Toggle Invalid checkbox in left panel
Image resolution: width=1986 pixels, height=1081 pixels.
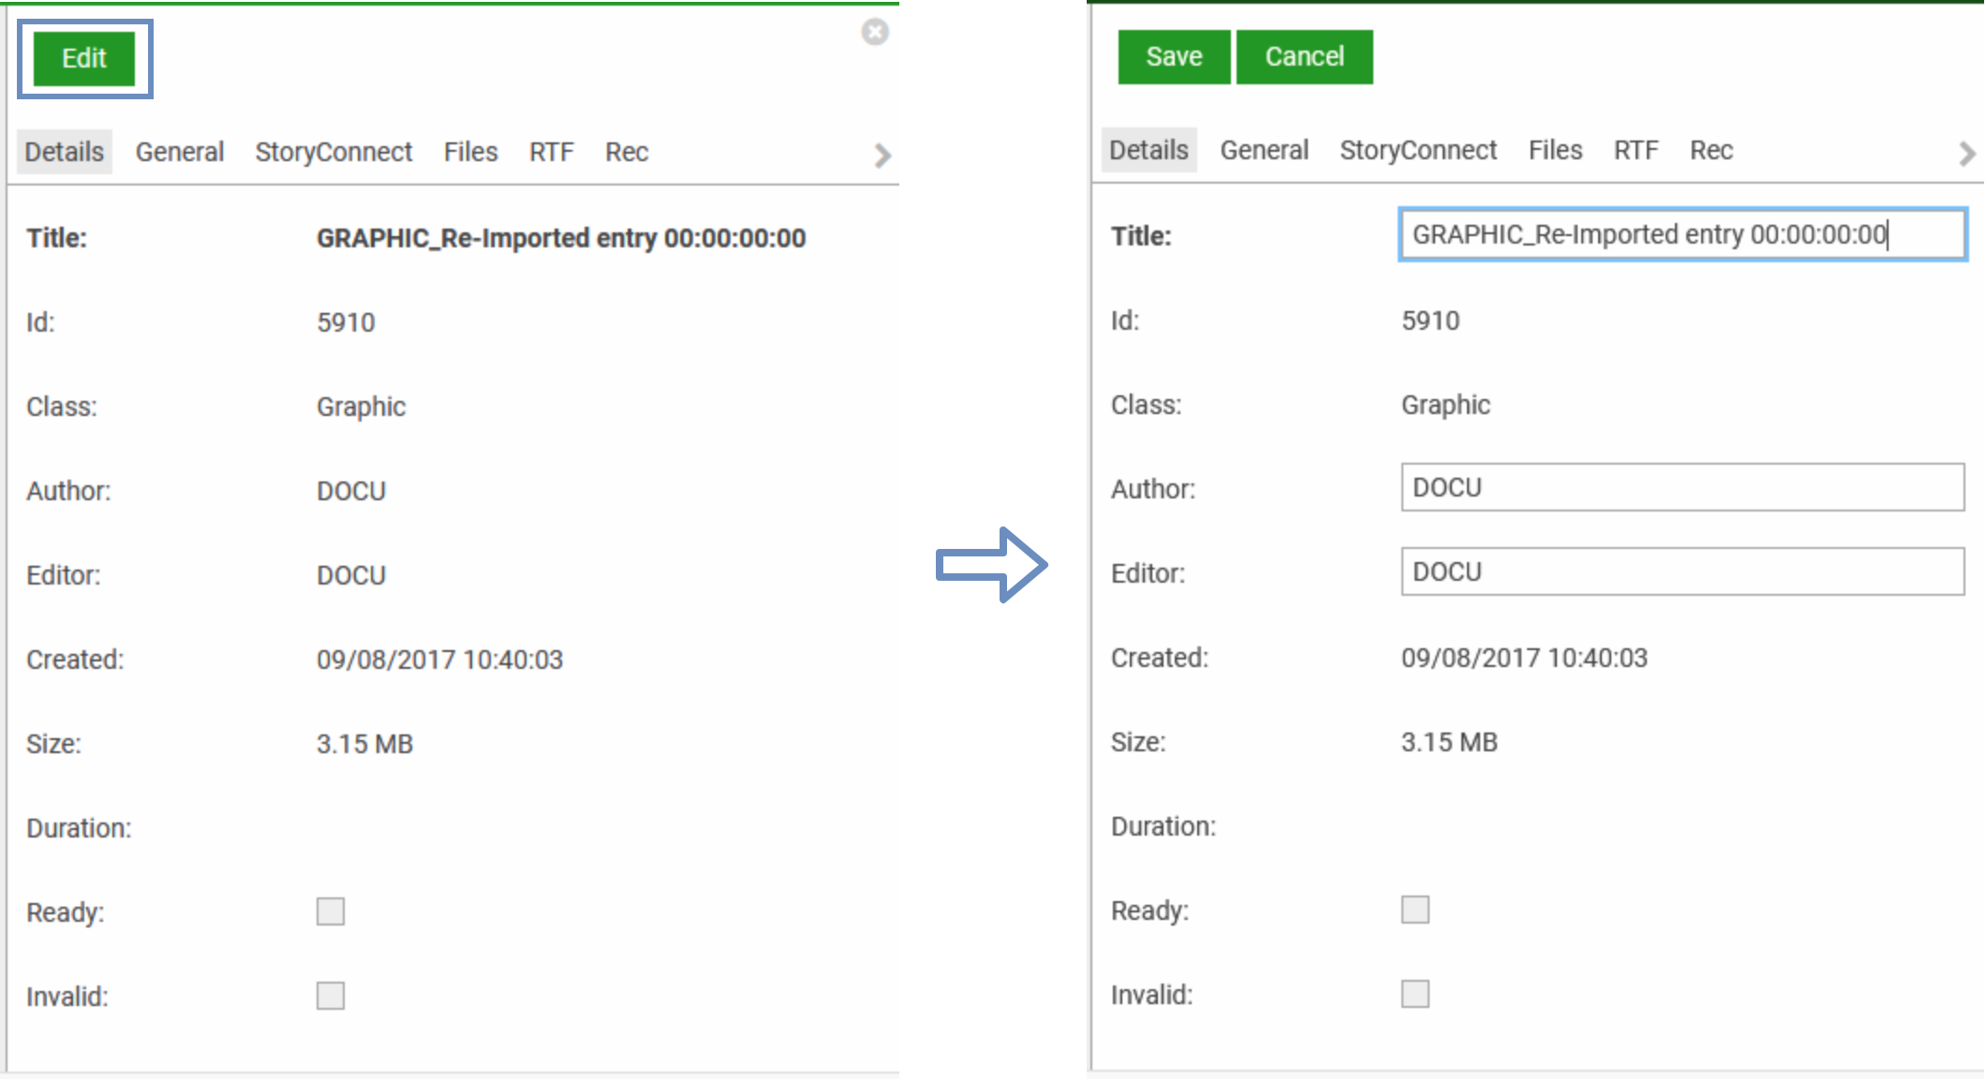[331, 996]
